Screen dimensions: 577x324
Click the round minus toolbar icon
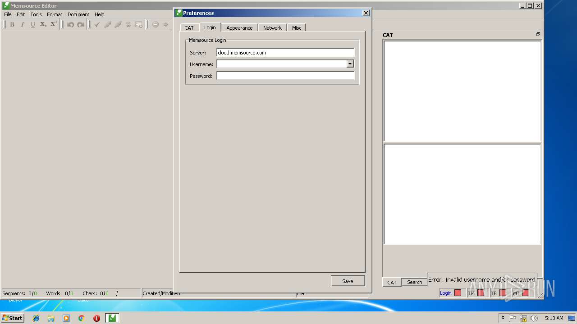pyautogui.click(x=156, y=24)
